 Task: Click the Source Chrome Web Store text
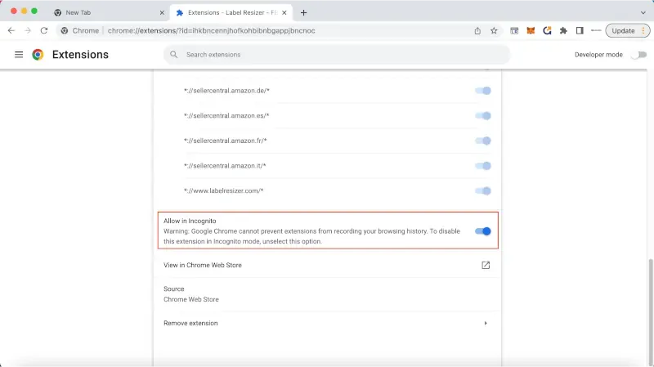click(x=191, y=294)
